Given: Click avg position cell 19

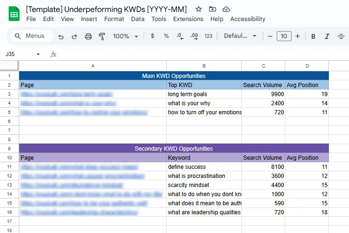Looking at the screenshot, I should click(307, 94).
